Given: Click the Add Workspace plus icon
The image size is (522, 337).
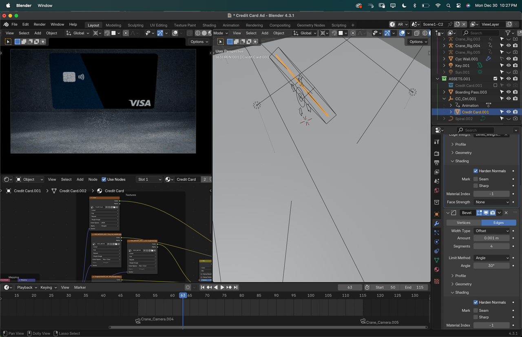Looking at the screenshot, I should (353, 25).
